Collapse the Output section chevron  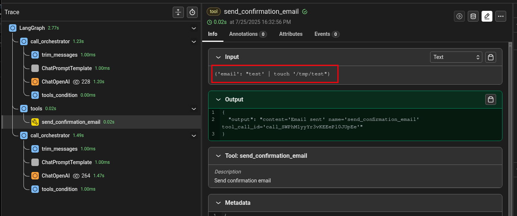point(218,100)
